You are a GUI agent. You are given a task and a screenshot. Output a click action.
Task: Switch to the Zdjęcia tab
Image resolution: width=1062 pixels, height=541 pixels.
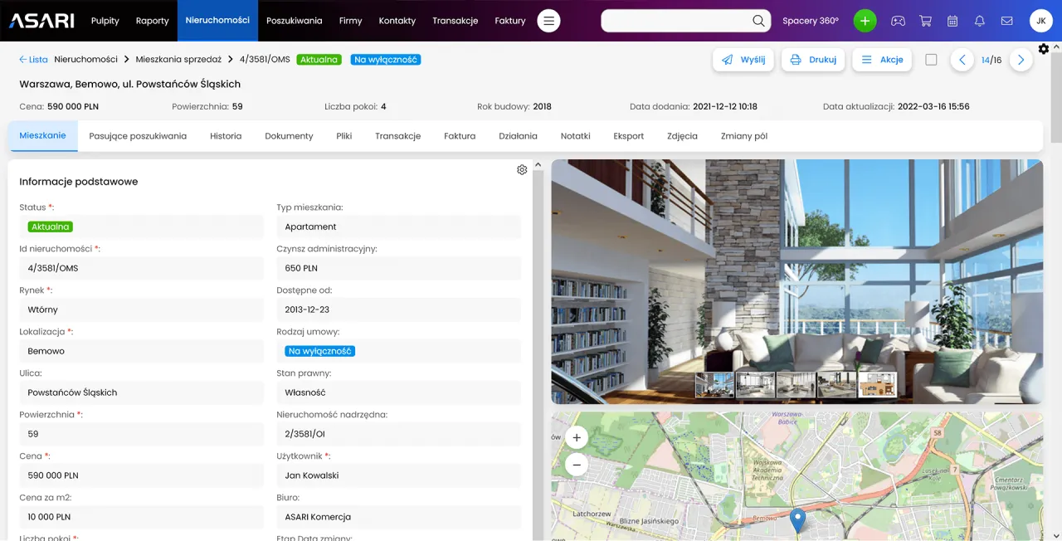point(682,135)
